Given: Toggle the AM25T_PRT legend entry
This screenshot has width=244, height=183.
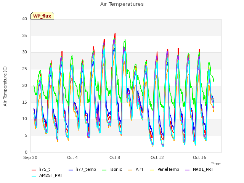Looking at the screenshot, I should pos(47,175).
